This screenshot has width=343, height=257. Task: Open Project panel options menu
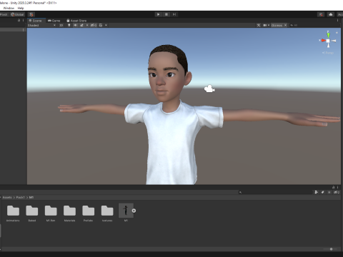click(x=337, y=187)
